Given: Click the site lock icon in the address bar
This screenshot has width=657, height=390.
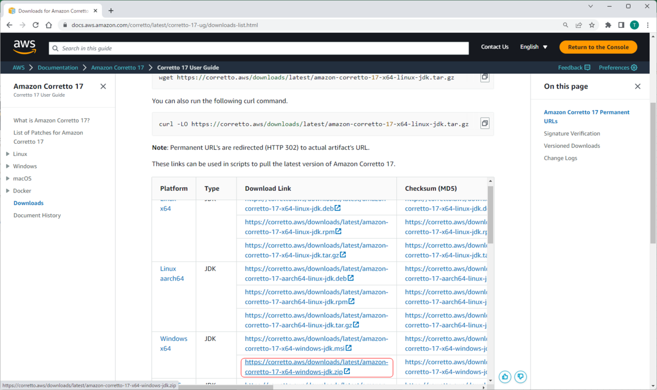Looking at the screenshot, I should pyautogui.click(x=65, y=25).
